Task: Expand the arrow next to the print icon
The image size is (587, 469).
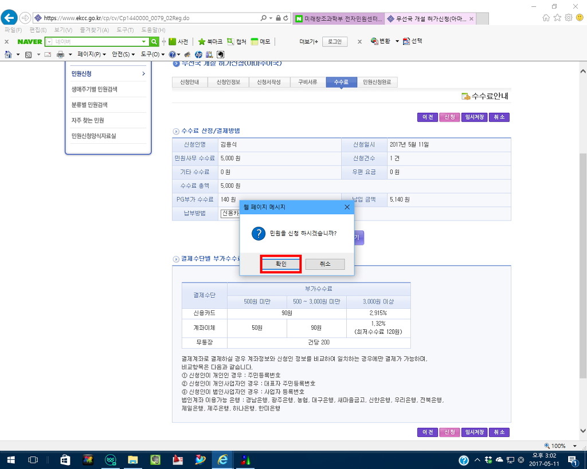Action: coord(70,54)
